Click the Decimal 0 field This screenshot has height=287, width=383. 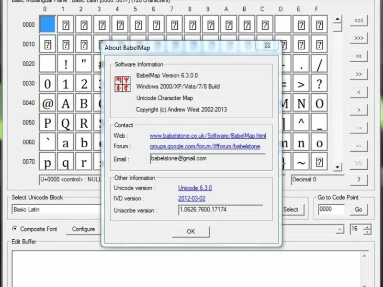pos(317,180)
